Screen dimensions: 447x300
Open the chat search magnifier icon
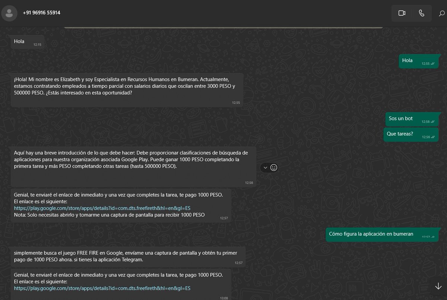[442, 13]
